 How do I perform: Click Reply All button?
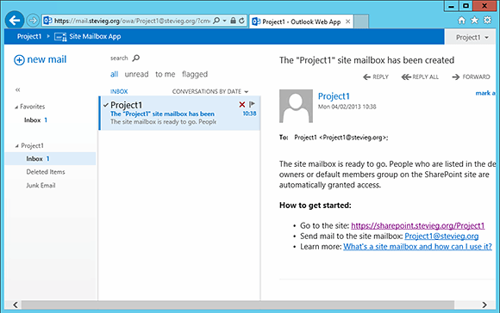(x=420, y=77)
